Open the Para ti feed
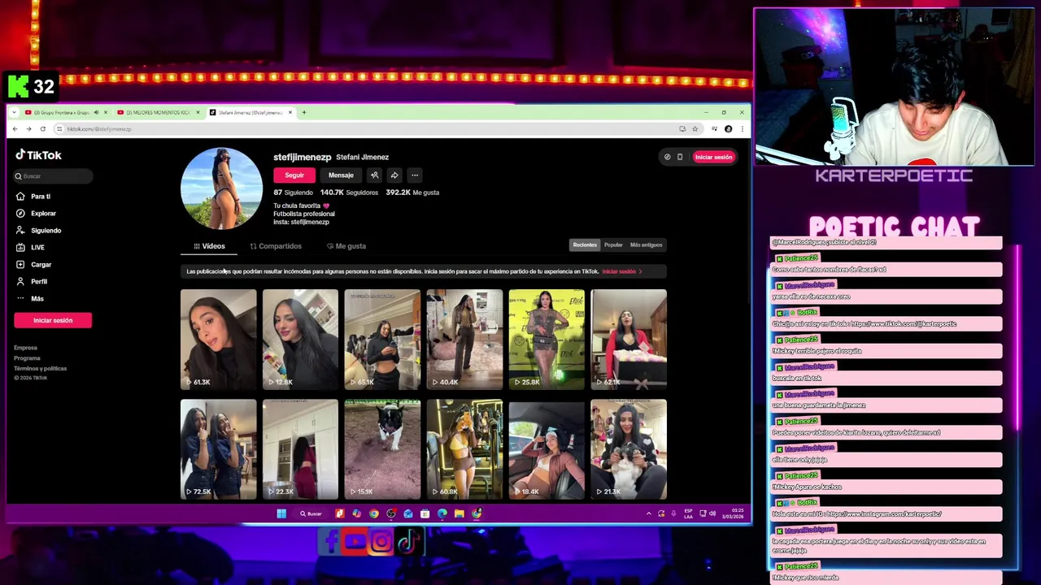The image size is (1041, 585). [x=33, y=197]
